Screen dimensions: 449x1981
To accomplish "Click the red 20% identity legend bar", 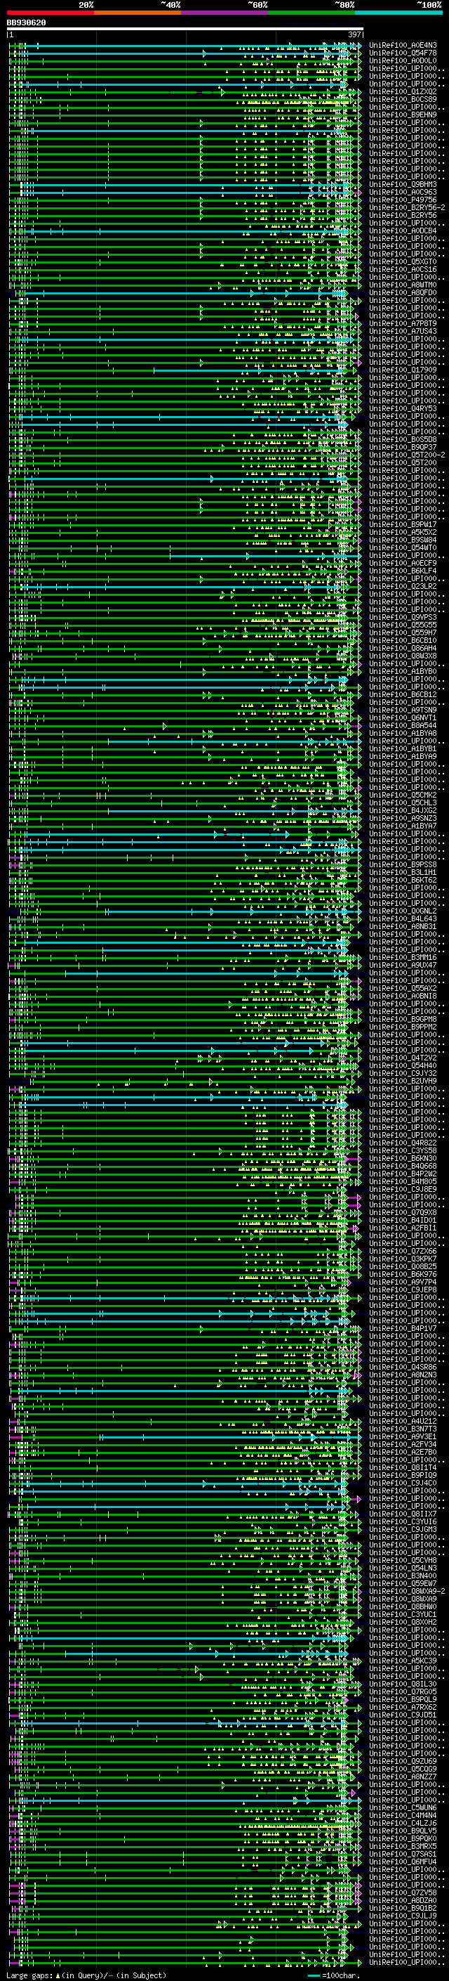I will point(50,13).
